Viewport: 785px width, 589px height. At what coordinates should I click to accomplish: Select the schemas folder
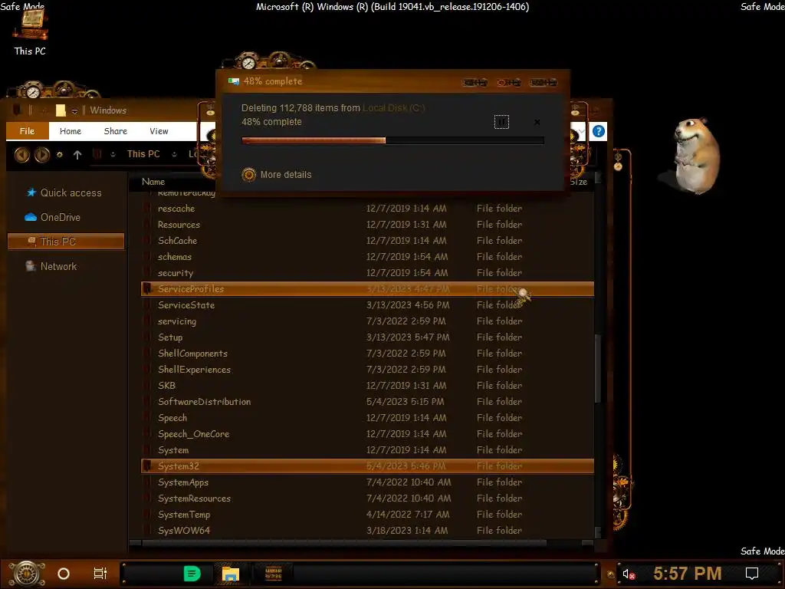367,256
